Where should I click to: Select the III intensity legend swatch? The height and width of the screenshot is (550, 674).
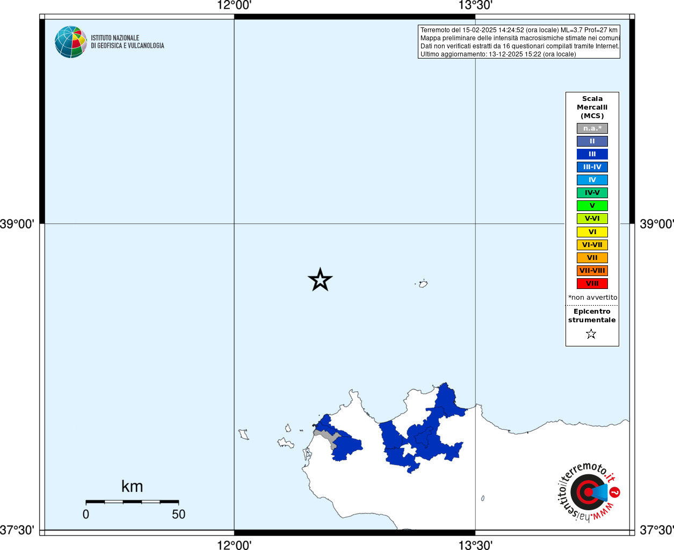pos(592,154)
